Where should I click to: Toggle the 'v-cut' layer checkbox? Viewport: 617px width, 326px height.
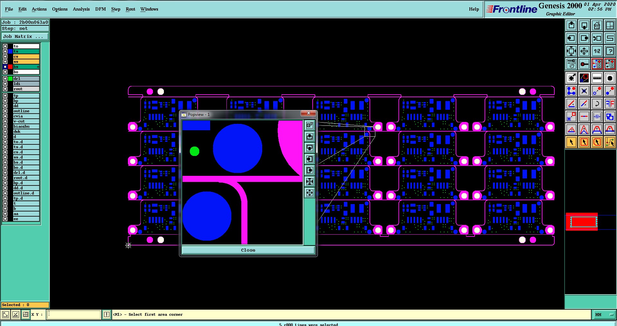[5, 121]
